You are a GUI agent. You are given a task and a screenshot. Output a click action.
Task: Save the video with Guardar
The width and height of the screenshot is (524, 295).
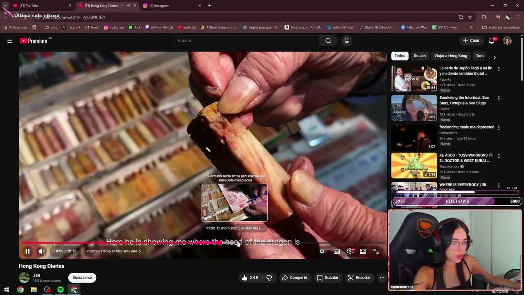pos(328,277)
